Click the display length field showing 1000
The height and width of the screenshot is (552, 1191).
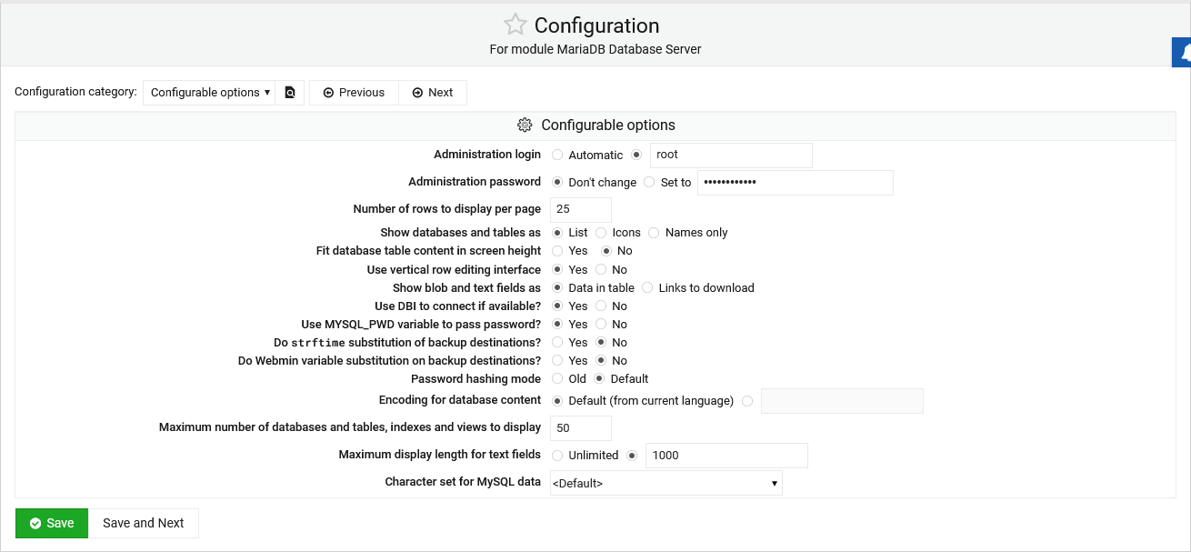pos(726,455)
